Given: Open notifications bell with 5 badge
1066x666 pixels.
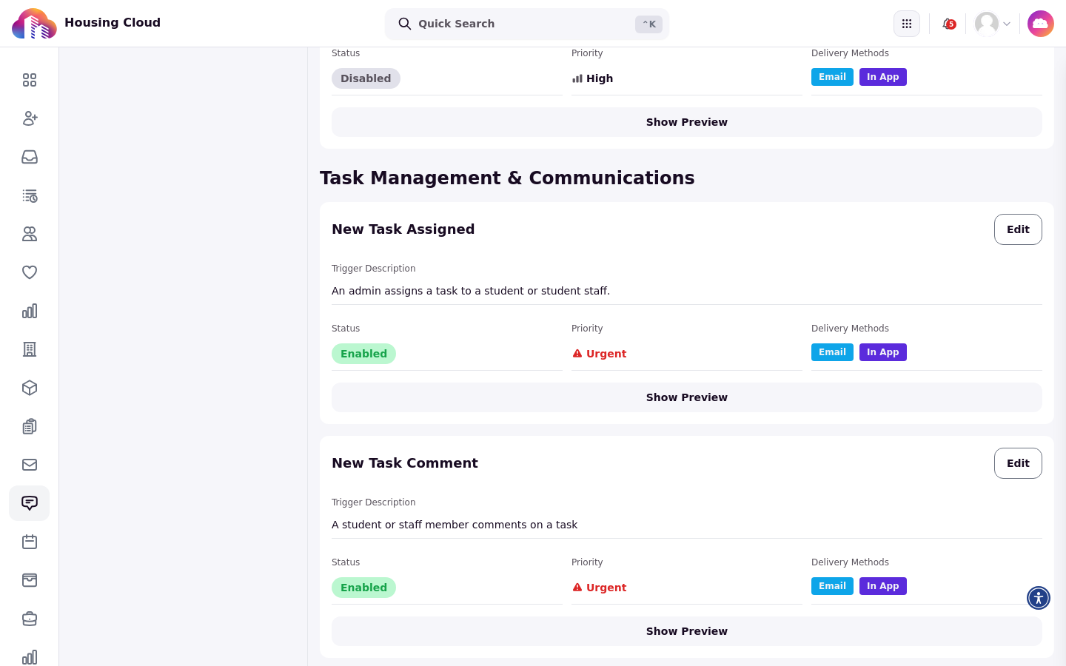Looking at the screenshot, I should click(948, 24).
